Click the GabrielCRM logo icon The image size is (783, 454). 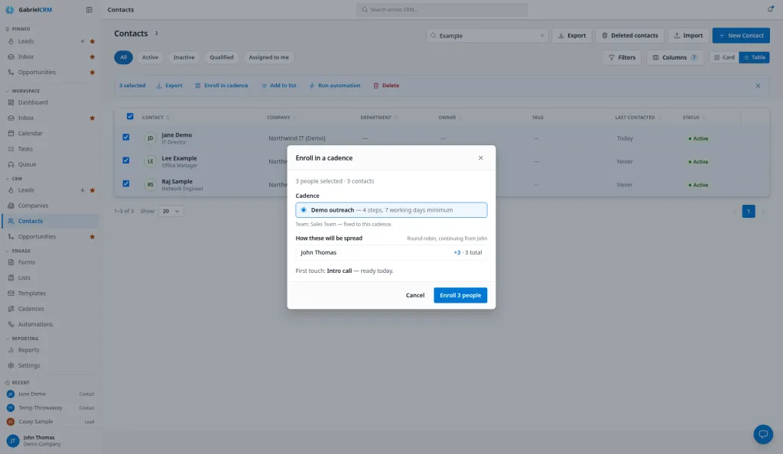click(x=9, y=9)
